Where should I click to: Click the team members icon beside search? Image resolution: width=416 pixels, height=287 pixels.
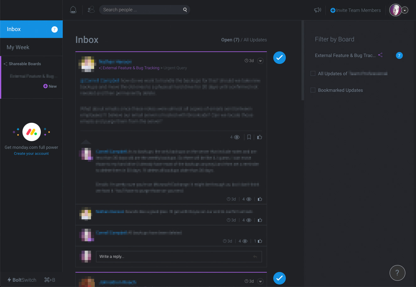[x=91, y=10]
